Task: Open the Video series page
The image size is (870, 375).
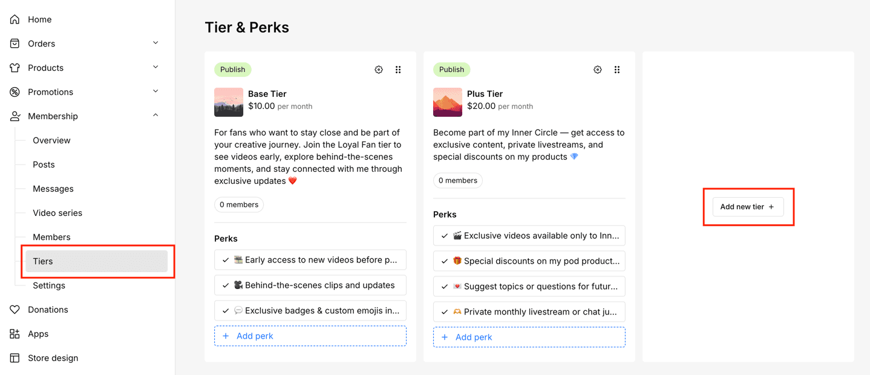Action: coord(57,213)
